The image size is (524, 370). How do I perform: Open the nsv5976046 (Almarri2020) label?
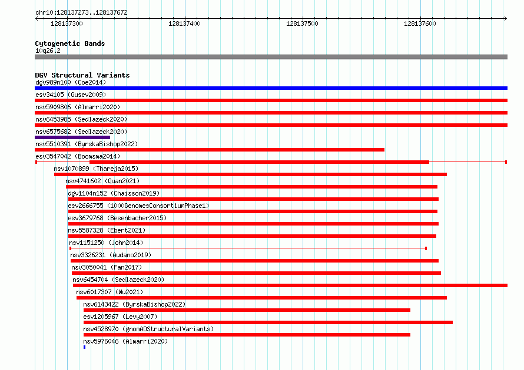click(x=125, y=341)
